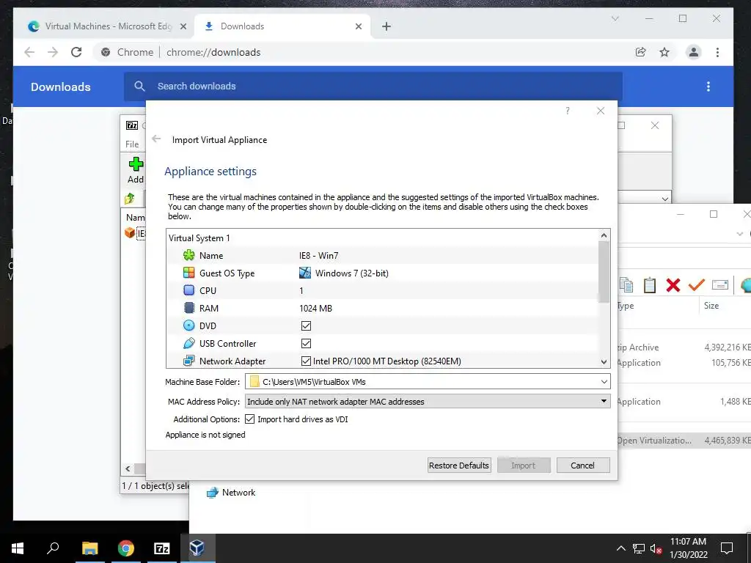Click the dialog help question mark
Screen dimensions: 751x563
click(x=568, y=111)
